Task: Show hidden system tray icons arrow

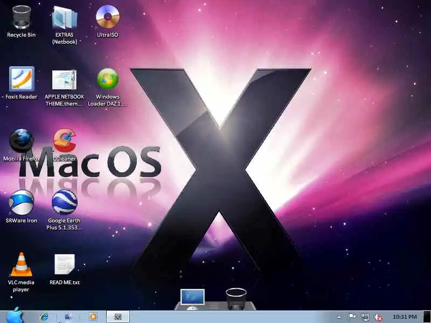Action: point(339,317)
